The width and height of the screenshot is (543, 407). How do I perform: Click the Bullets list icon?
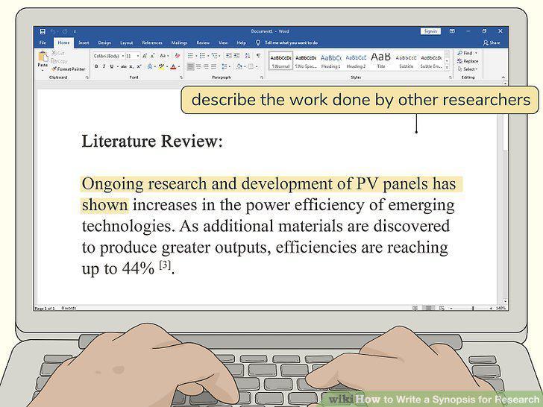(190, 55)
